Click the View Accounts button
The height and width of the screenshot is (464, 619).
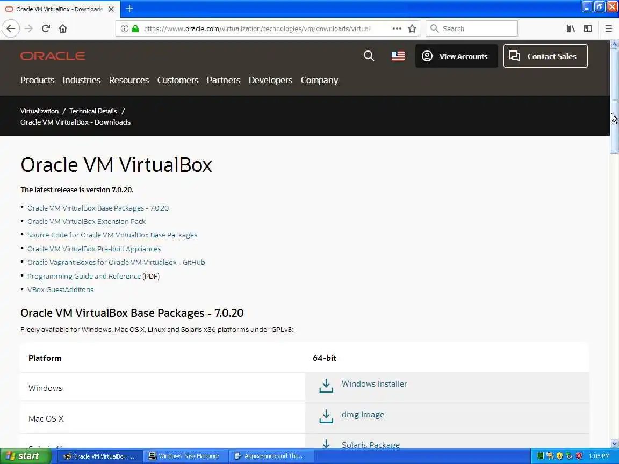tap(456, 56)
